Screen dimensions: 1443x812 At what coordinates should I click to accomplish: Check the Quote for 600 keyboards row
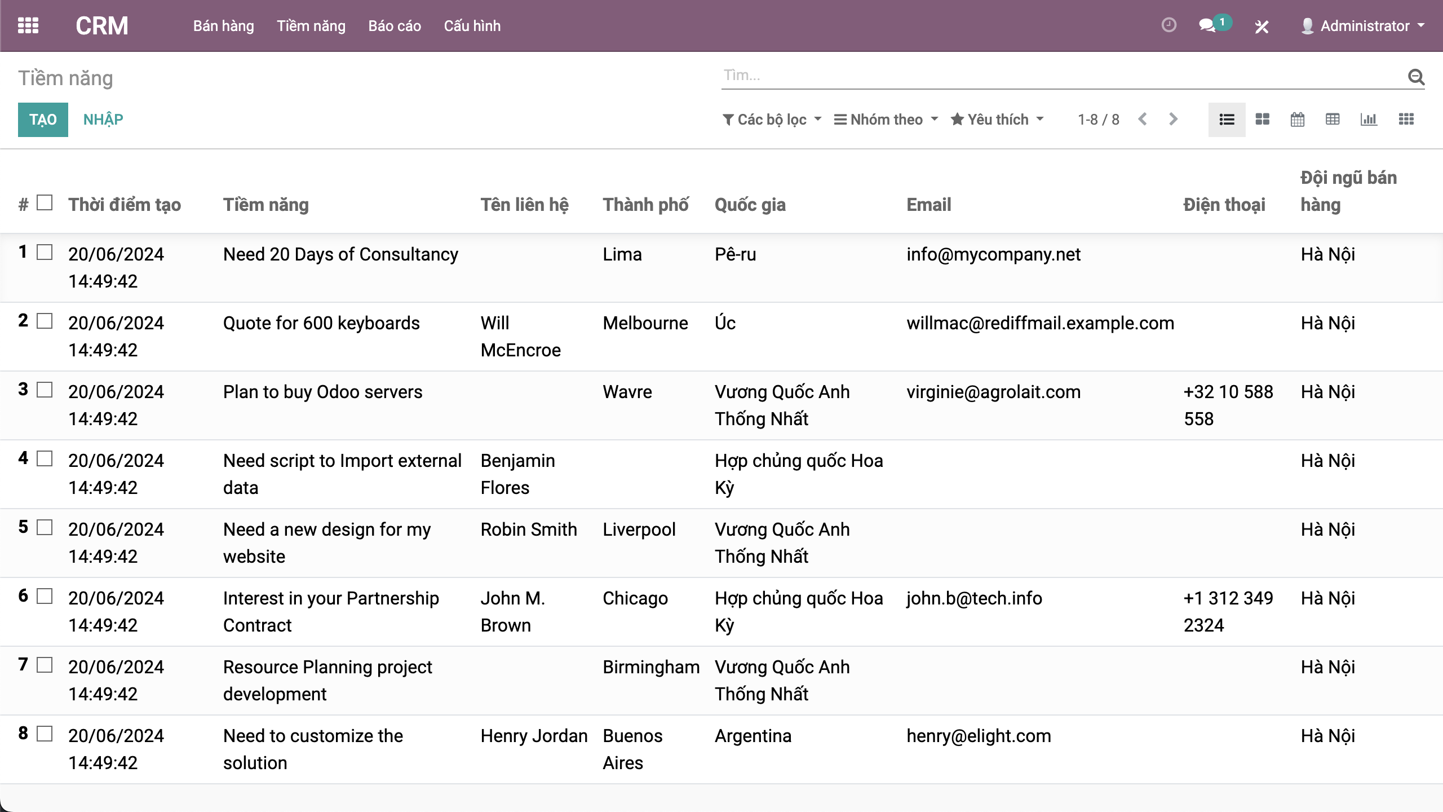45,321
